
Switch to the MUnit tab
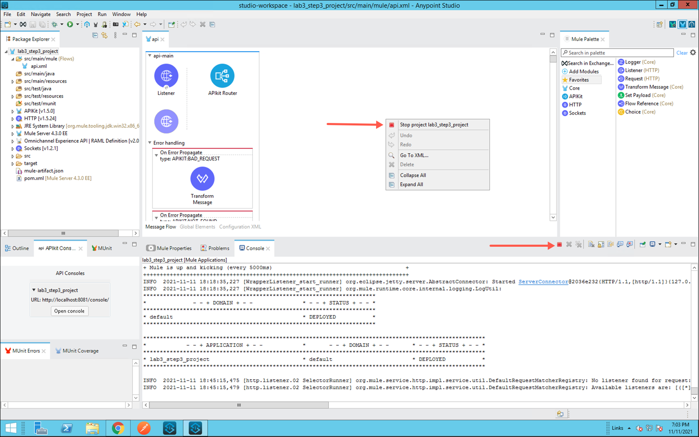click(101, 248)
